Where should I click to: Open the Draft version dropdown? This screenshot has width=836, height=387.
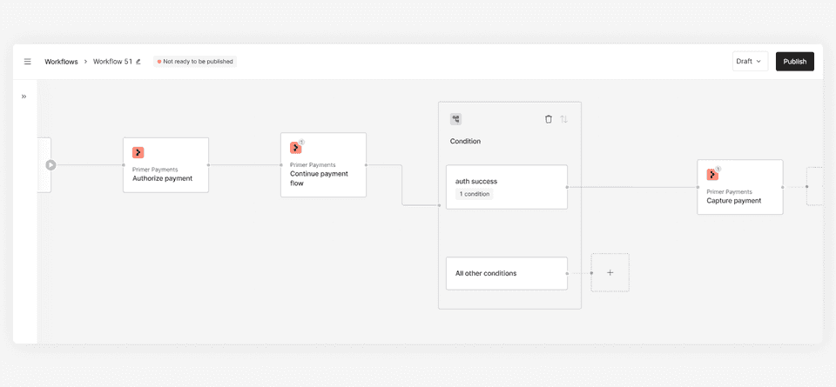click(750, 61)
